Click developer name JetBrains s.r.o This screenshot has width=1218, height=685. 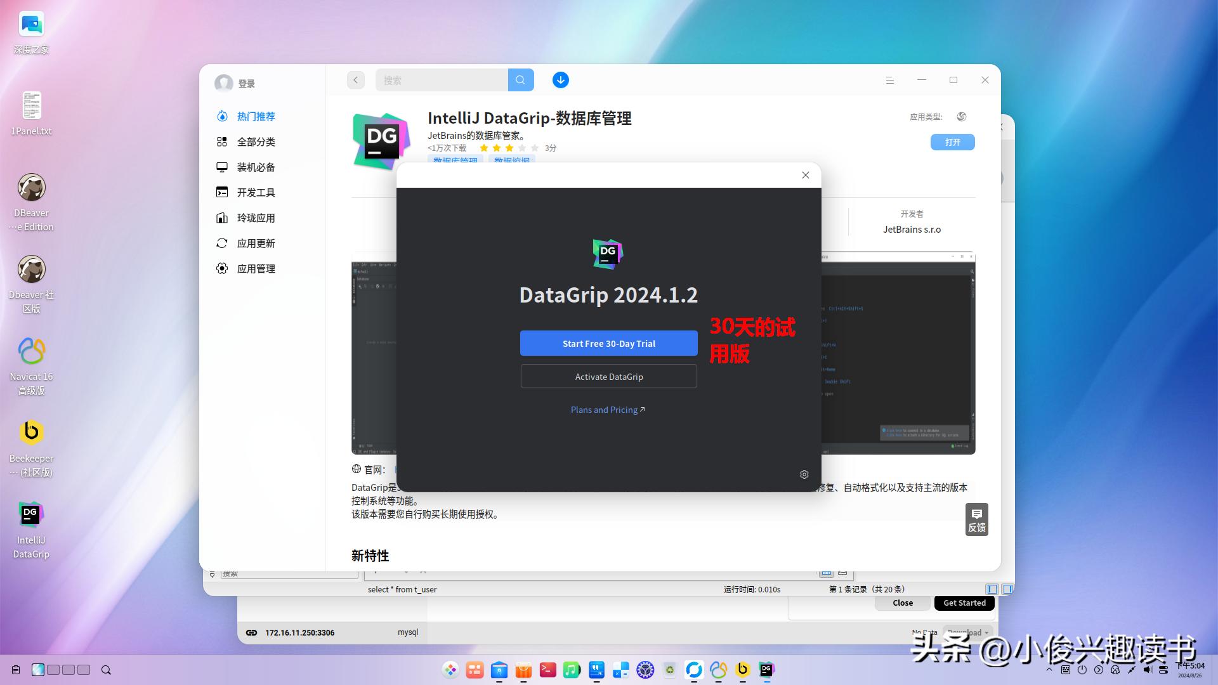(x=912, y=229)
